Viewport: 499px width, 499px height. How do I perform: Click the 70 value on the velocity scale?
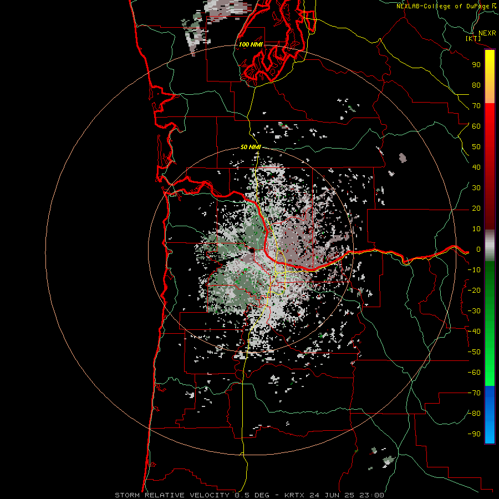(476, 106)
